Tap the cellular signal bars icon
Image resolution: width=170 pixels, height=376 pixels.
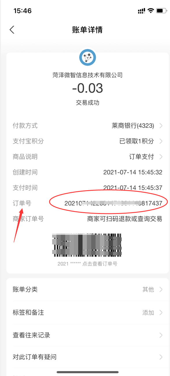(141, 11)
